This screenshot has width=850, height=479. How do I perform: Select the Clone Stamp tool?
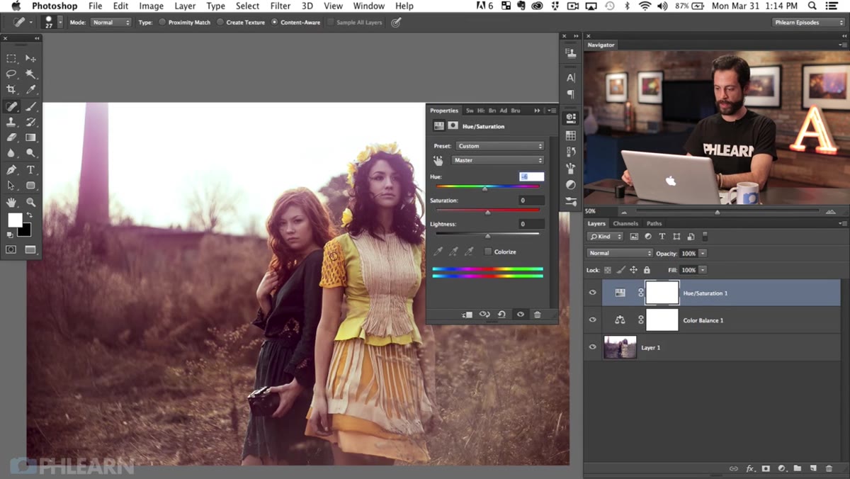[11, 122]
